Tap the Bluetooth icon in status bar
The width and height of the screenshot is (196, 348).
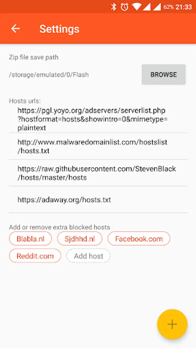tap(113, 7)
